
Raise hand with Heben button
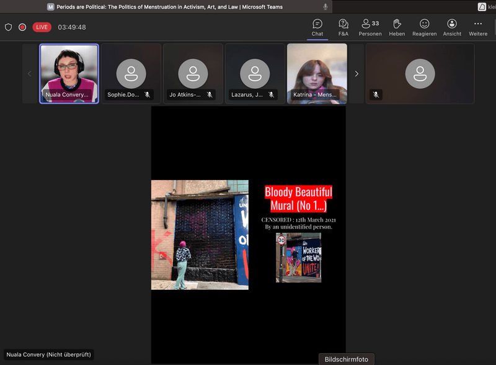pyautogui.click(x=397, y=27)
